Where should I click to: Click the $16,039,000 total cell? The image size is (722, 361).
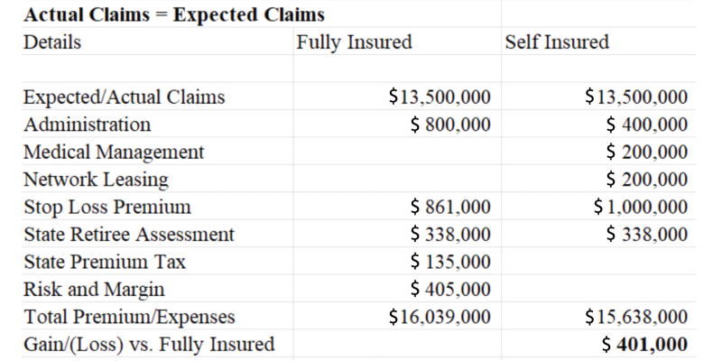(x=439, y=317)
